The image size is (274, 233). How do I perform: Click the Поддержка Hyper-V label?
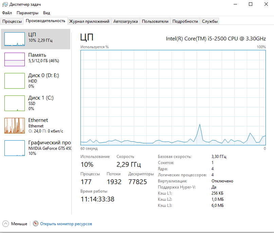(177, 187)
